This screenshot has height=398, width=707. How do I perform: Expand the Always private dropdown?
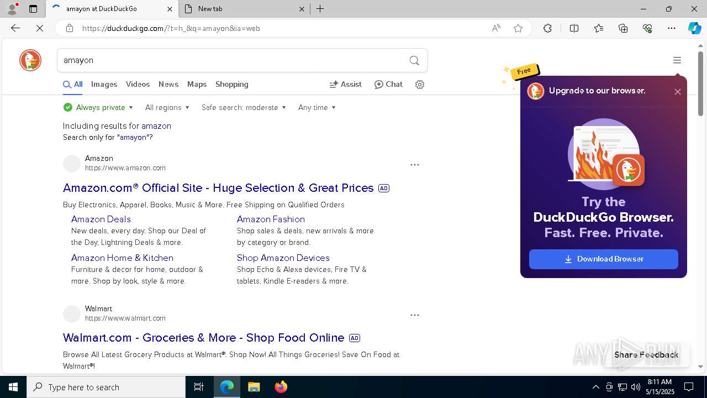(x=99, y=108)
